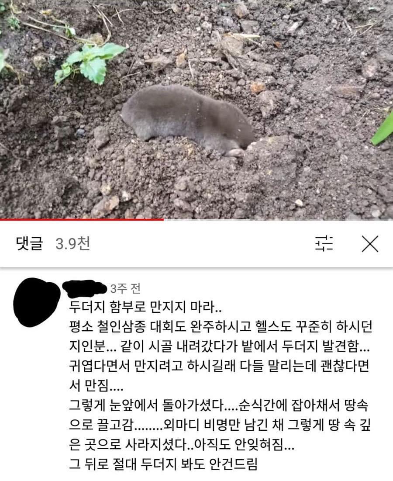
Task: Tap the "3.9천" comment count
Action: (72, 244)
